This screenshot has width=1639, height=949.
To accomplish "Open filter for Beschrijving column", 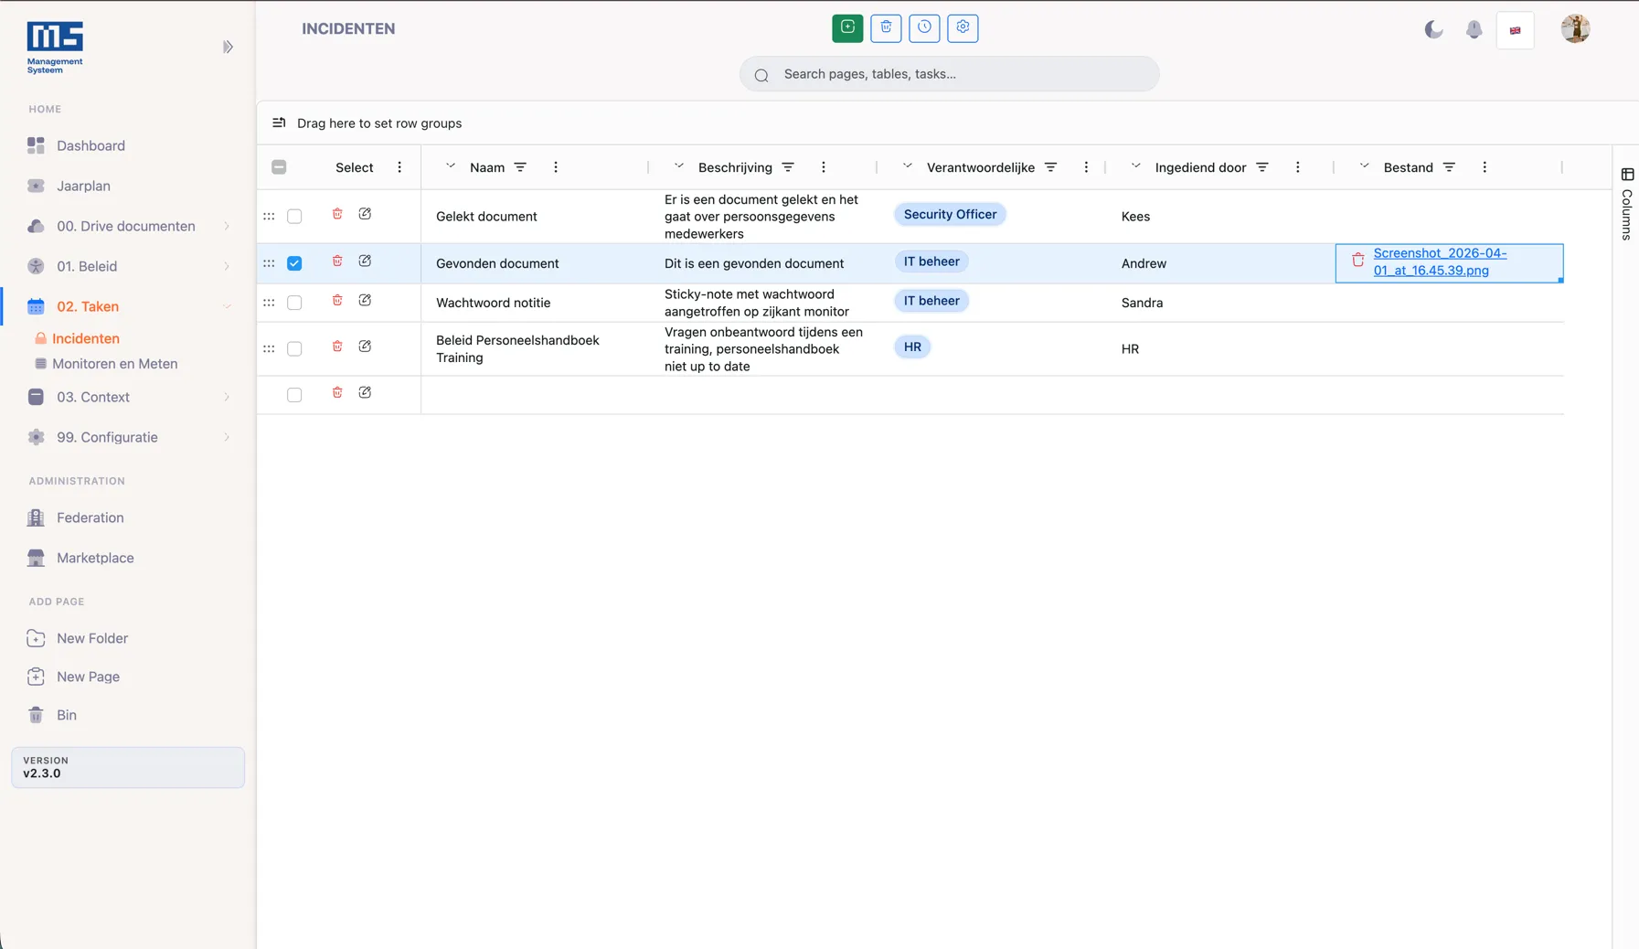I will click(x=788, y=167).
